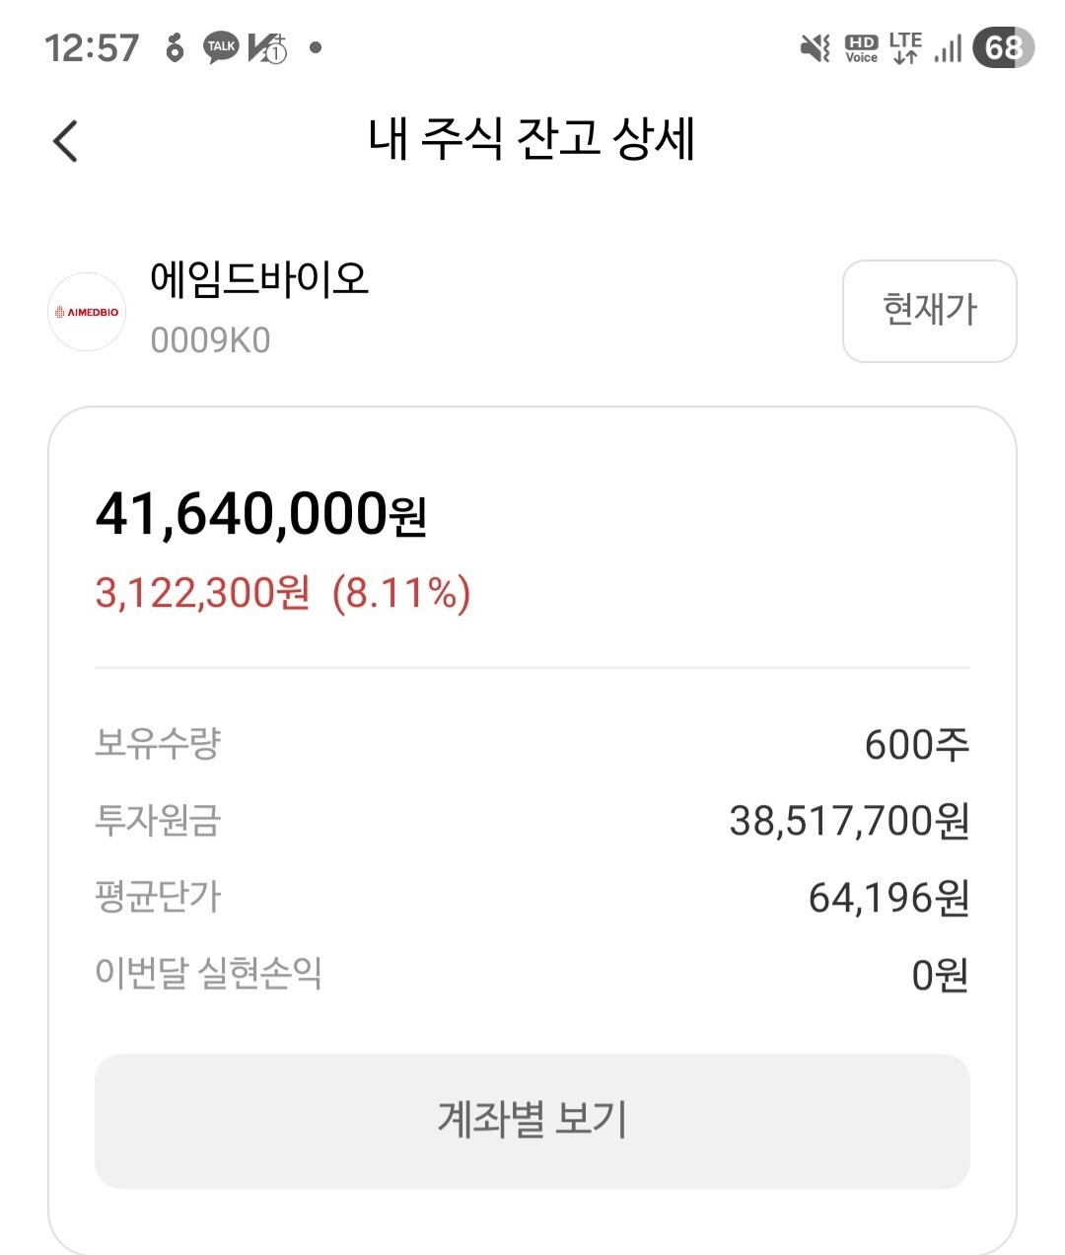The image size is (1065, 1255).
Task: Tap the 에임드바이오 stock name
Action: (x=259, y=279)
